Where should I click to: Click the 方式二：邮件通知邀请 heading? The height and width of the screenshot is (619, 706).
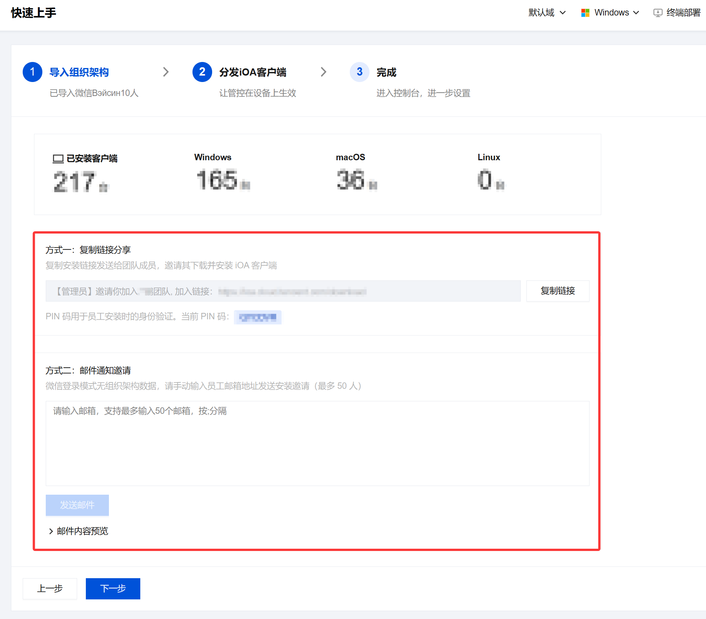click(x=88, y=370)
